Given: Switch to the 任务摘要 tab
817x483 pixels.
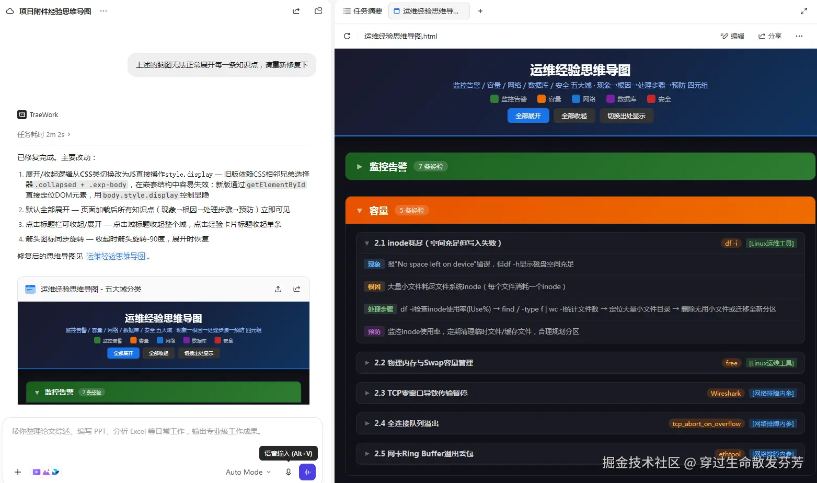Looking at the screenshot, I should pos(363,11).
